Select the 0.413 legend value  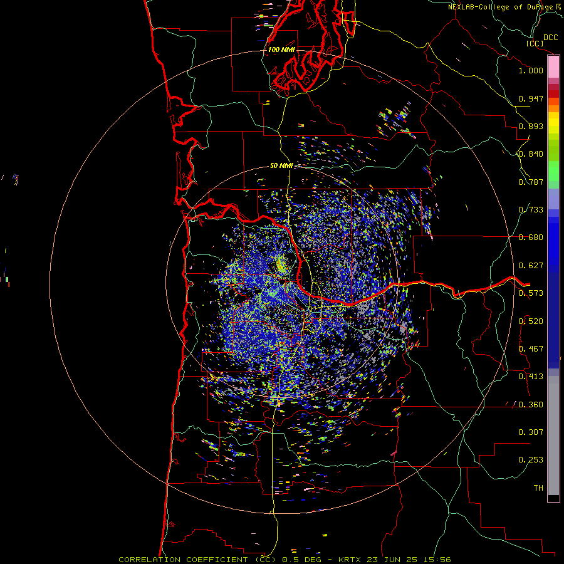(531, 377)
